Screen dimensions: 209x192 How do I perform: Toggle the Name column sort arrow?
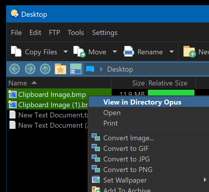point(34,83)
